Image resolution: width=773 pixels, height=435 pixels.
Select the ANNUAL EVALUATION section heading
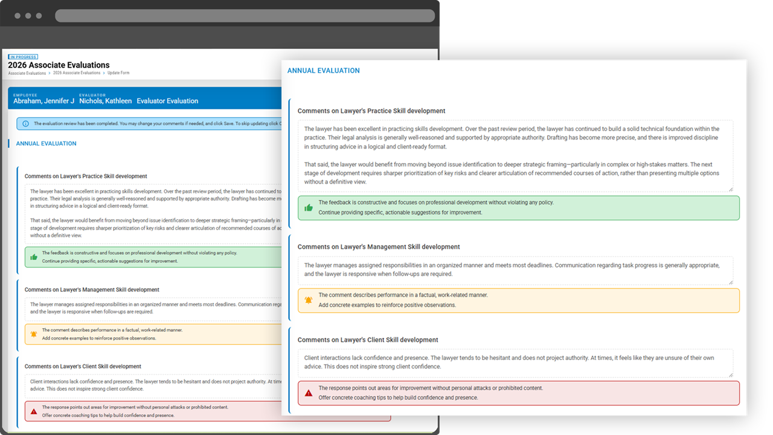click(x=324, y=70)
